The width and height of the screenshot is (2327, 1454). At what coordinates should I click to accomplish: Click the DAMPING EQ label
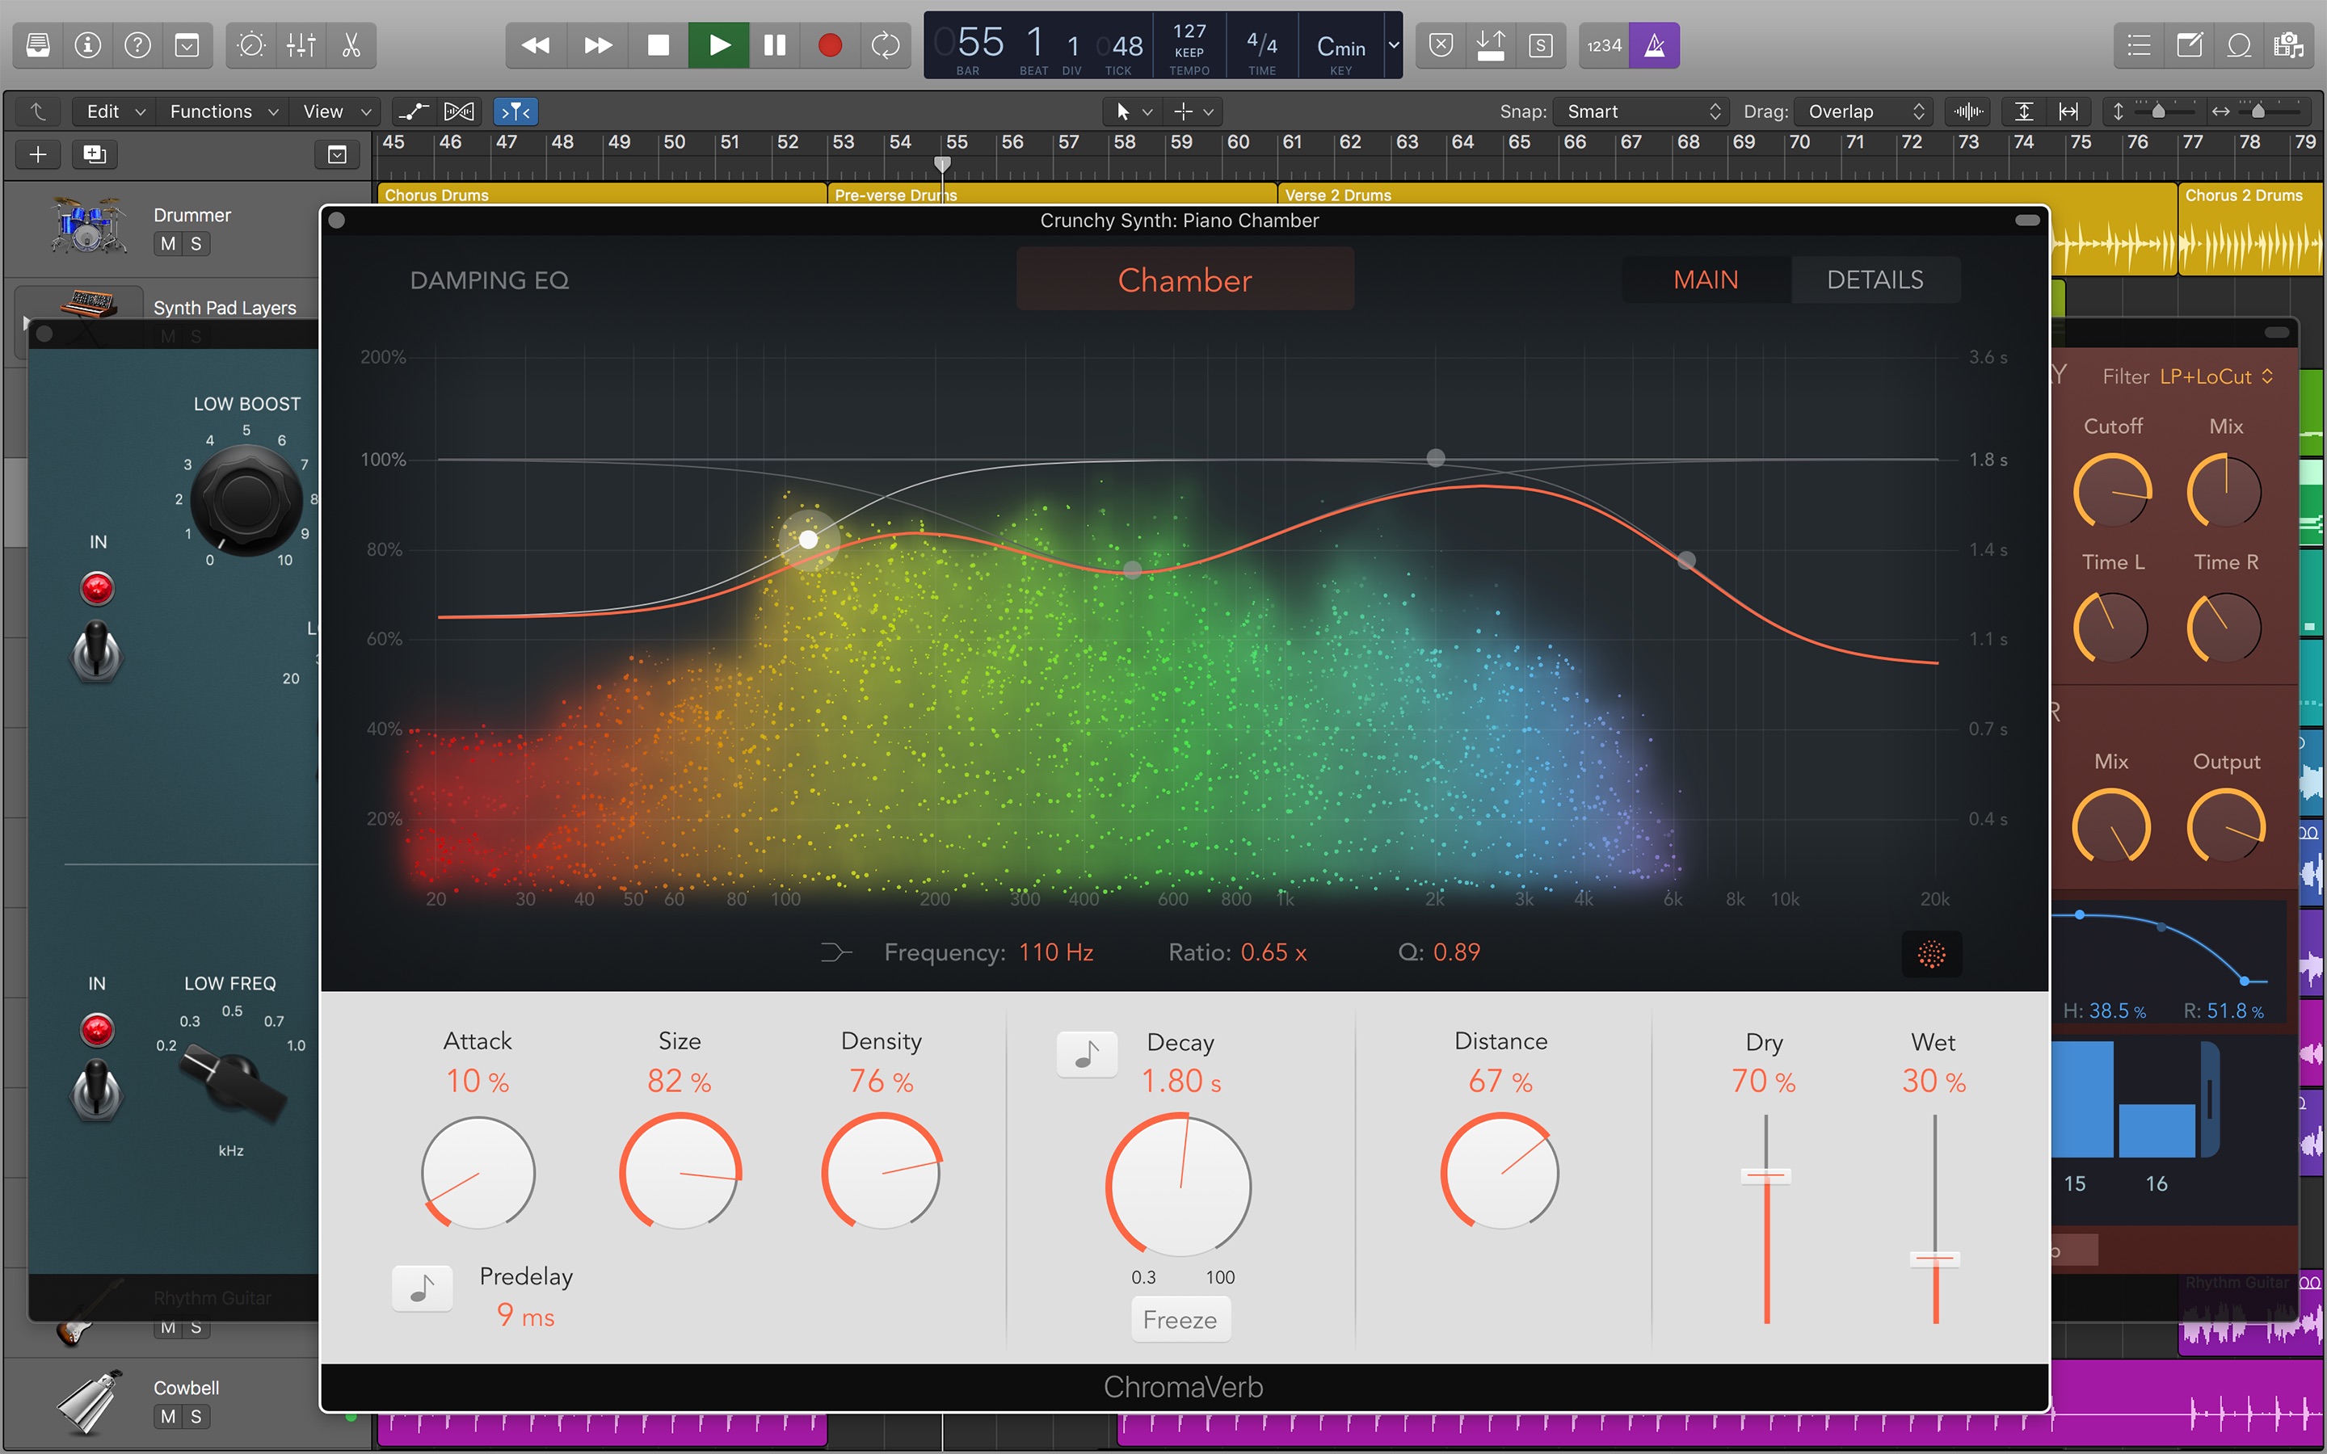click(490, 279)
